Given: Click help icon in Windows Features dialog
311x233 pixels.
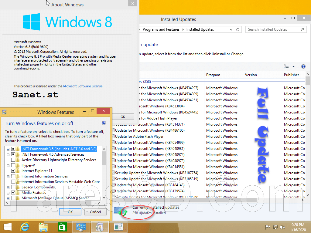Looking at the screenshot, I should click(x=104, y=123).
